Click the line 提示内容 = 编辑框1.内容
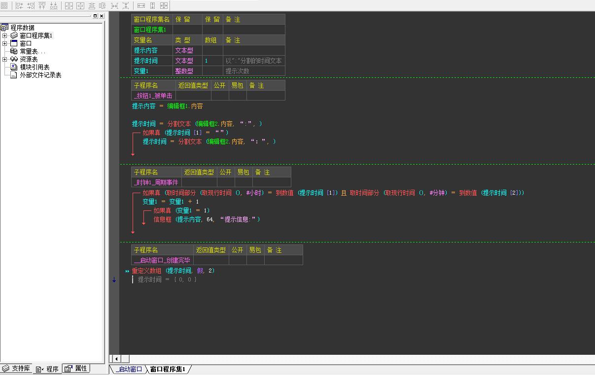Image resolution: width=595 pixels, height=375 pixels. click(x=167, y=106)
